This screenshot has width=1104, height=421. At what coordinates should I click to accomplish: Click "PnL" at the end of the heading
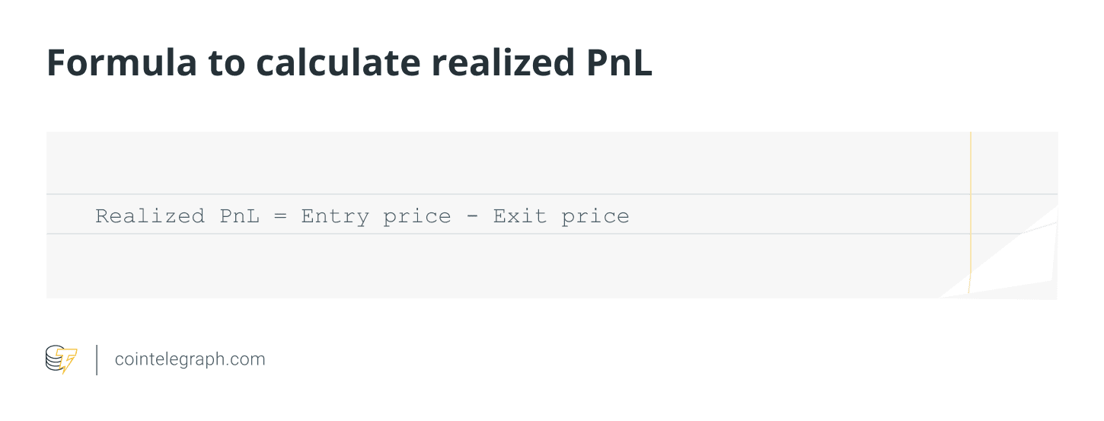pyautogui.click(x=617, y=63)
